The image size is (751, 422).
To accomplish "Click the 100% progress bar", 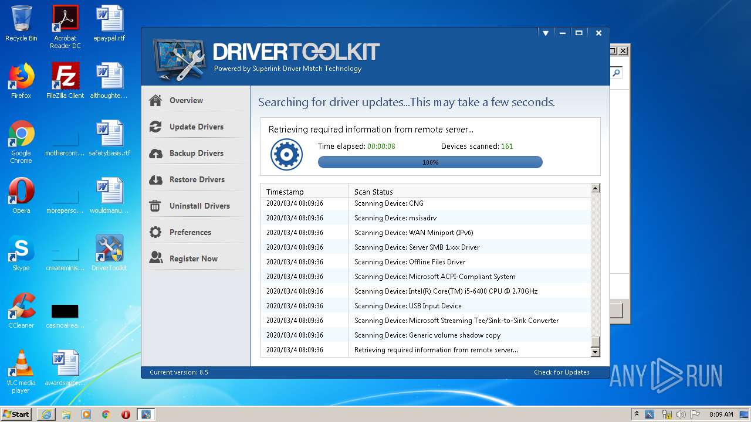I will 430,162.
